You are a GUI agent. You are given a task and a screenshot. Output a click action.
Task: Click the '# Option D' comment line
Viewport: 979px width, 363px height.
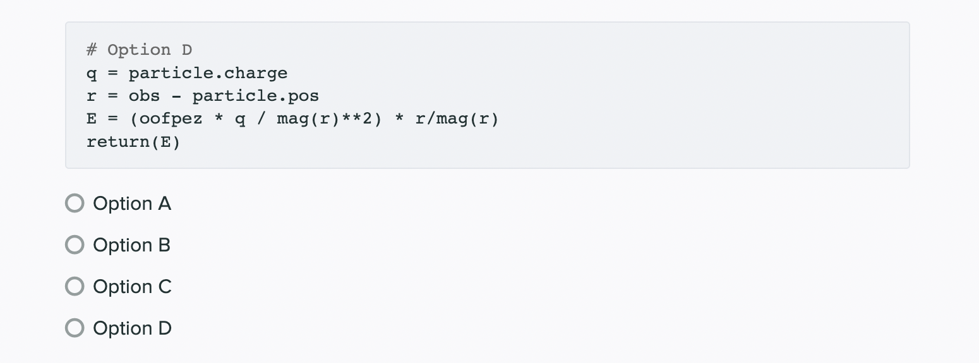[x=140, y=49]
